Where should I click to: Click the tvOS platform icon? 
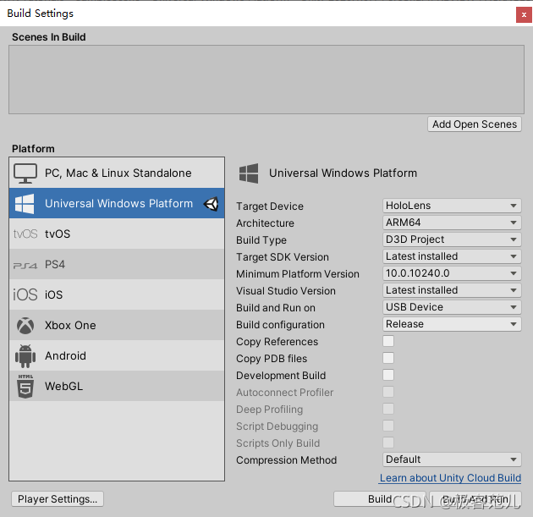pyautogui.click(x=25, y=234)
